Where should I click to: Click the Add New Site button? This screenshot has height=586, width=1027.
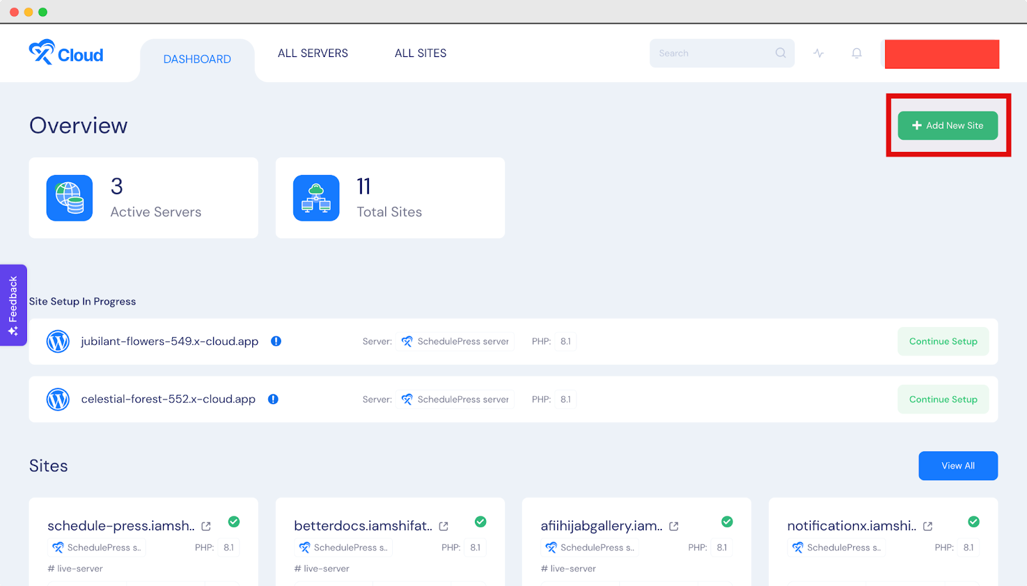pyautogui.click(x=947, y=126)
